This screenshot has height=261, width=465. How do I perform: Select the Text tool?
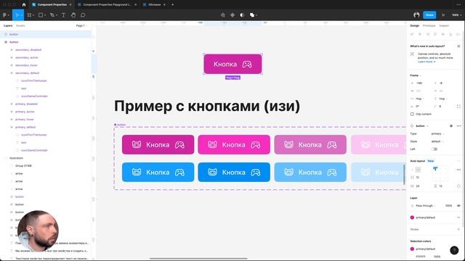tap(63, 15)
